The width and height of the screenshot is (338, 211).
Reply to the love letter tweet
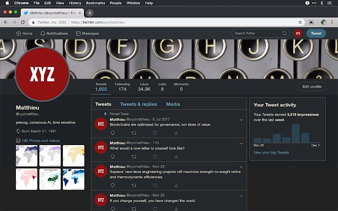point(112,157)
